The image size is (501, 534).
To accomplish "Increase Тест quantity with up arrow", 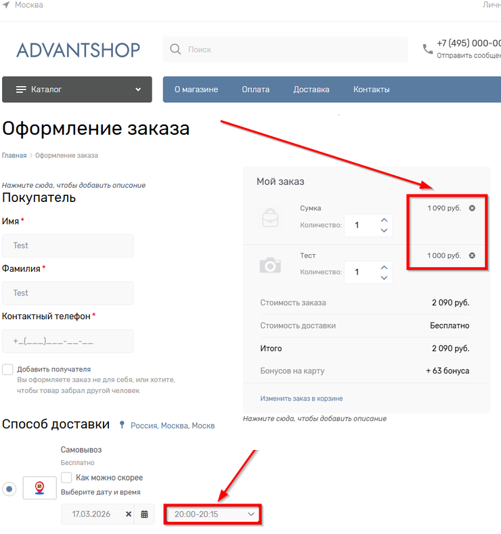I will [x=384, y=268].
